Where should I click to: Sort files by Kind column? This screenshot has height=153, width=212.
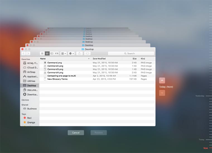coord(147,59)
